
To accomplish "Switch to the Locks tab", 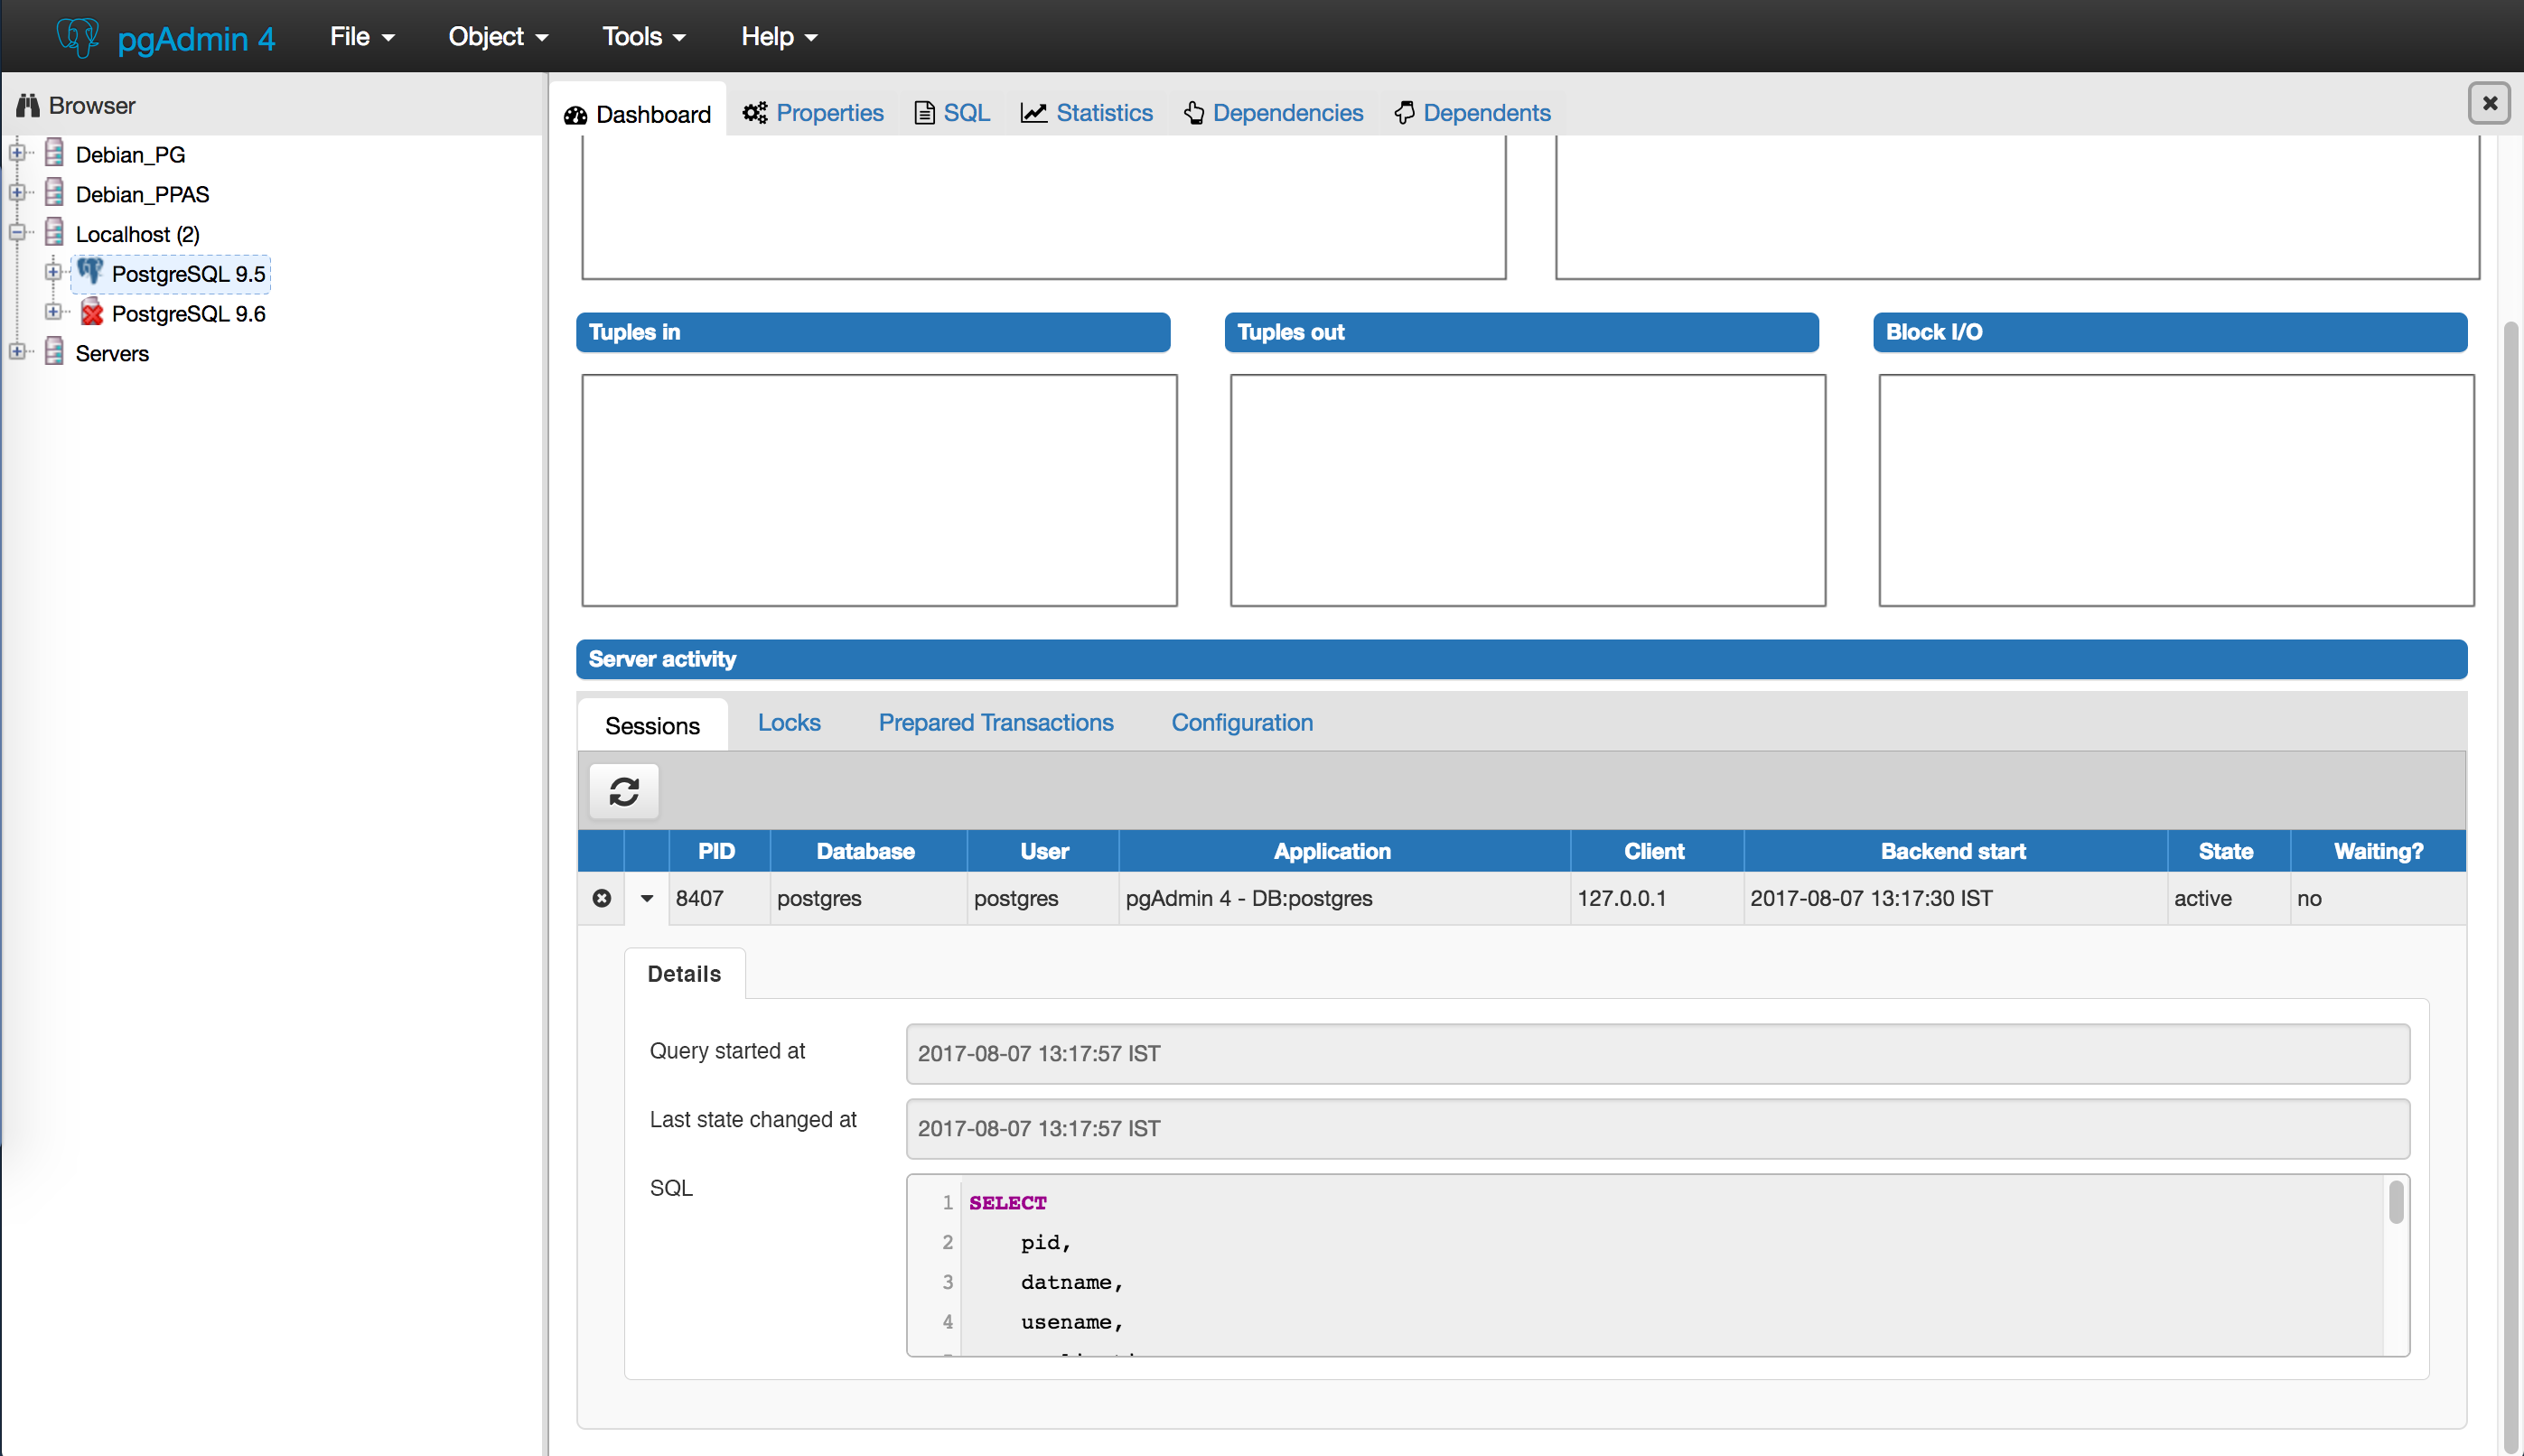I will (x=788, y=723).
